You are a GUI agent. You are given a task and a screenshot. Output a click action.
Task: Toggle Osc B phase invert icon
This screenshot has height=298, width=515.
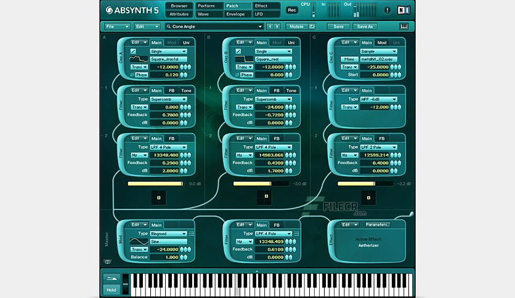tap(237, 75)
